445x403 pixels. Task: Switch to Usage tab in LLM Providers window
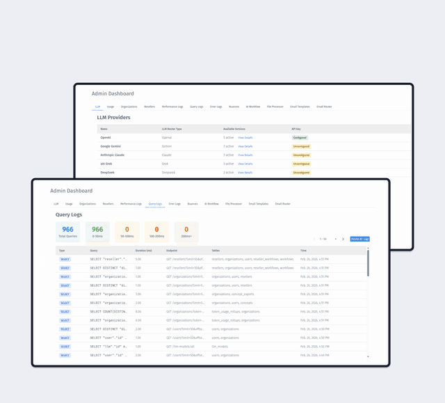111,106
